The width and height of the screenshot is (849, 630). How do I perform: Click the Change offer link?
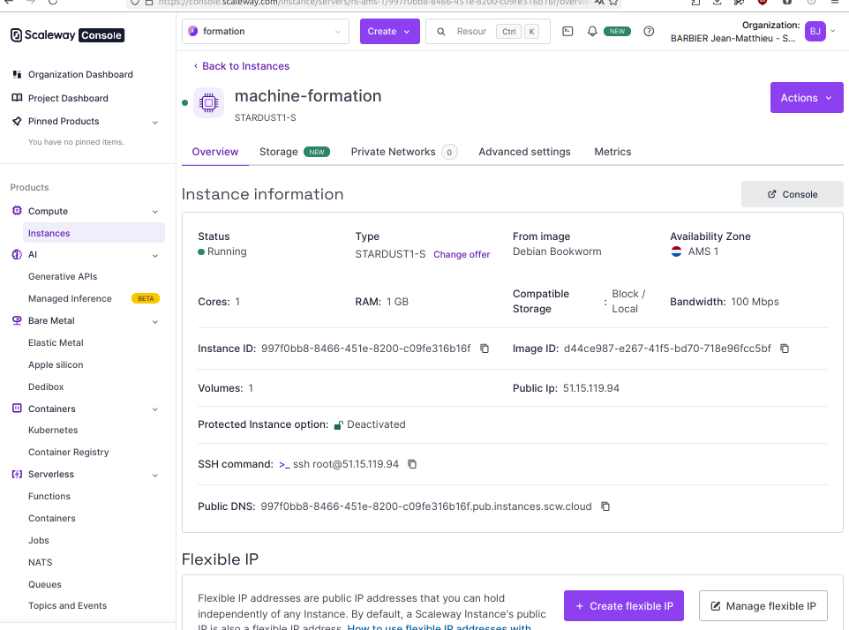tap(462, 254)
